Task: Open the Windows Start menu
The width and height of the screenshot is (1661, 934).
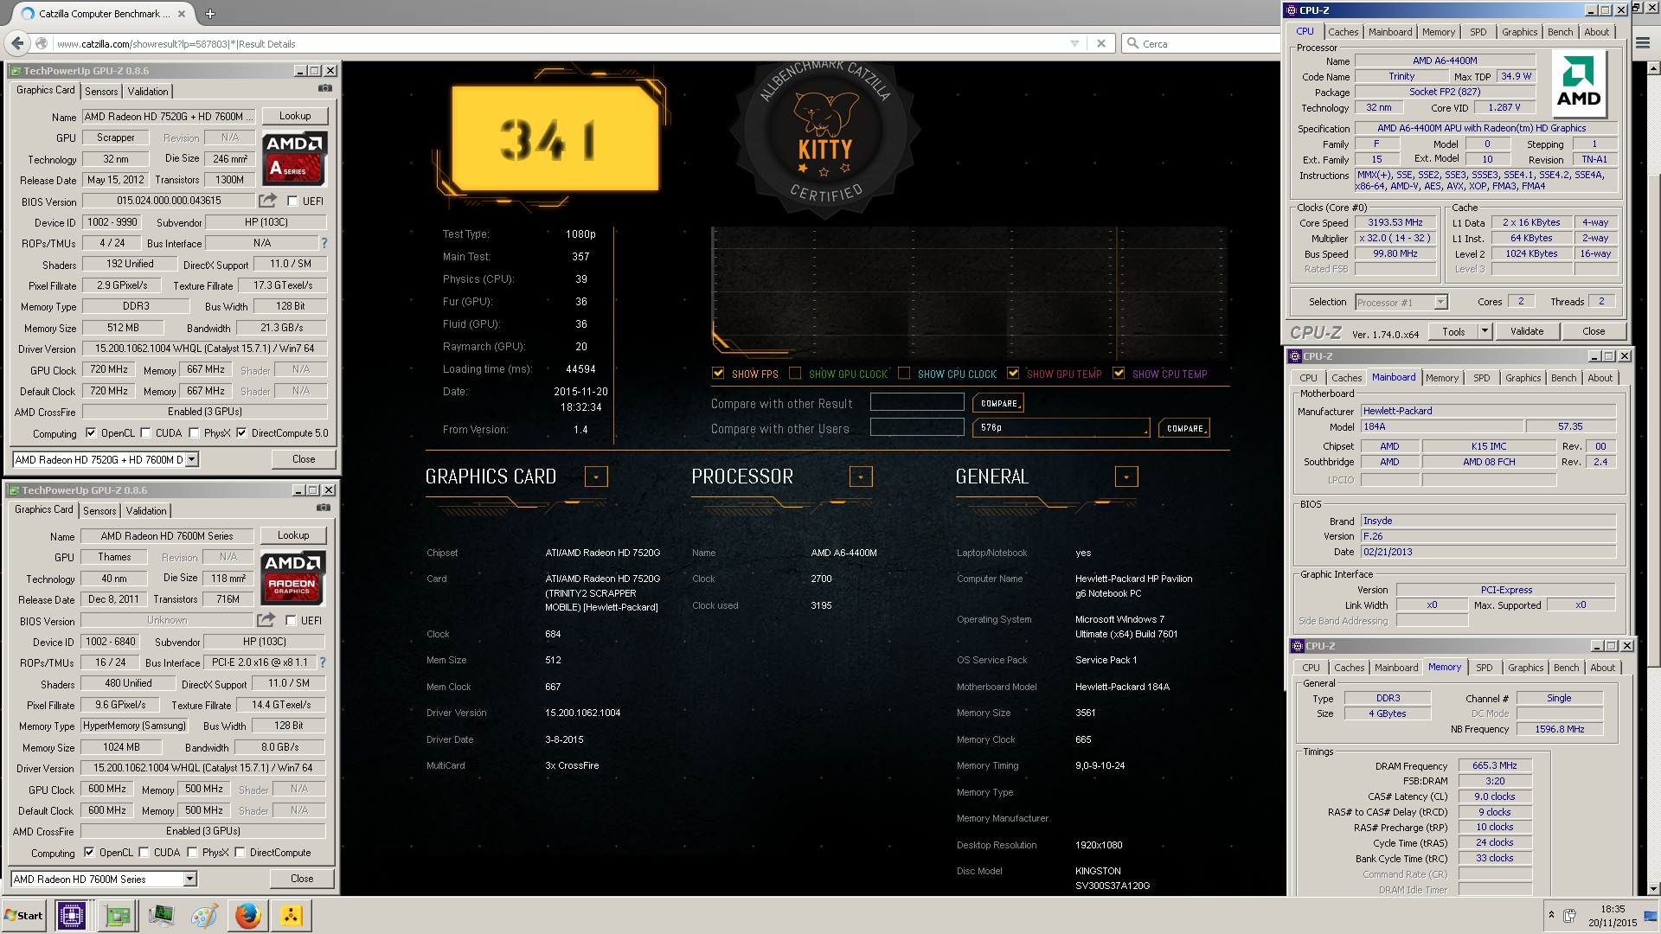Action: tap(23, 915)
